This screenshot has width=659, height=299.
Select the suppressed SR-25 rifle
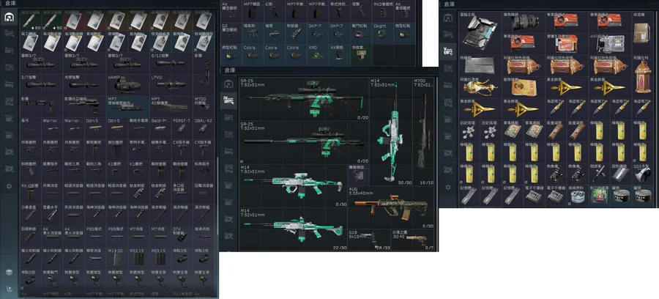pos(304,143)
